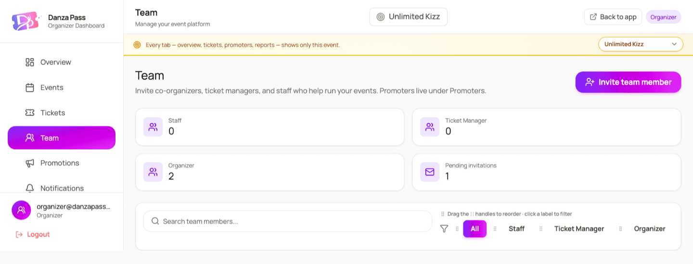
Task: Click the drag handle before Organizer filter
Action: (621, 229)
